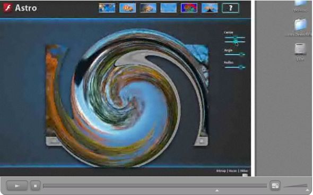Click the lower Center slider handle
Viewport: 313px width, 195px height.
236,41
